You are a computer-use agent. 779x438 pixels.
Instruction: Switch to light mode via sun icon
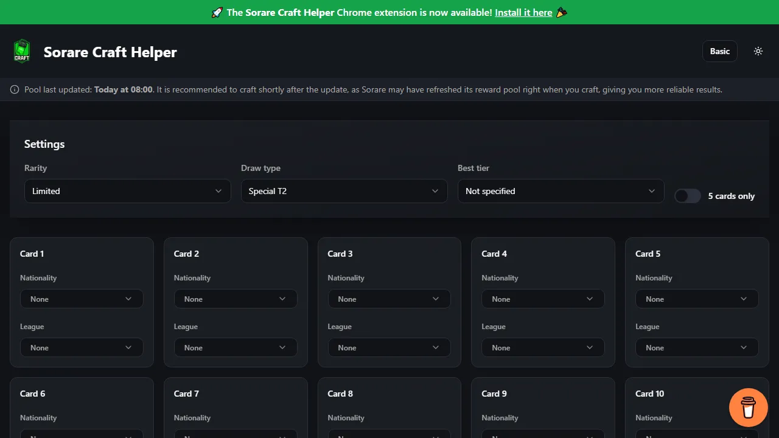pos(758,51)
